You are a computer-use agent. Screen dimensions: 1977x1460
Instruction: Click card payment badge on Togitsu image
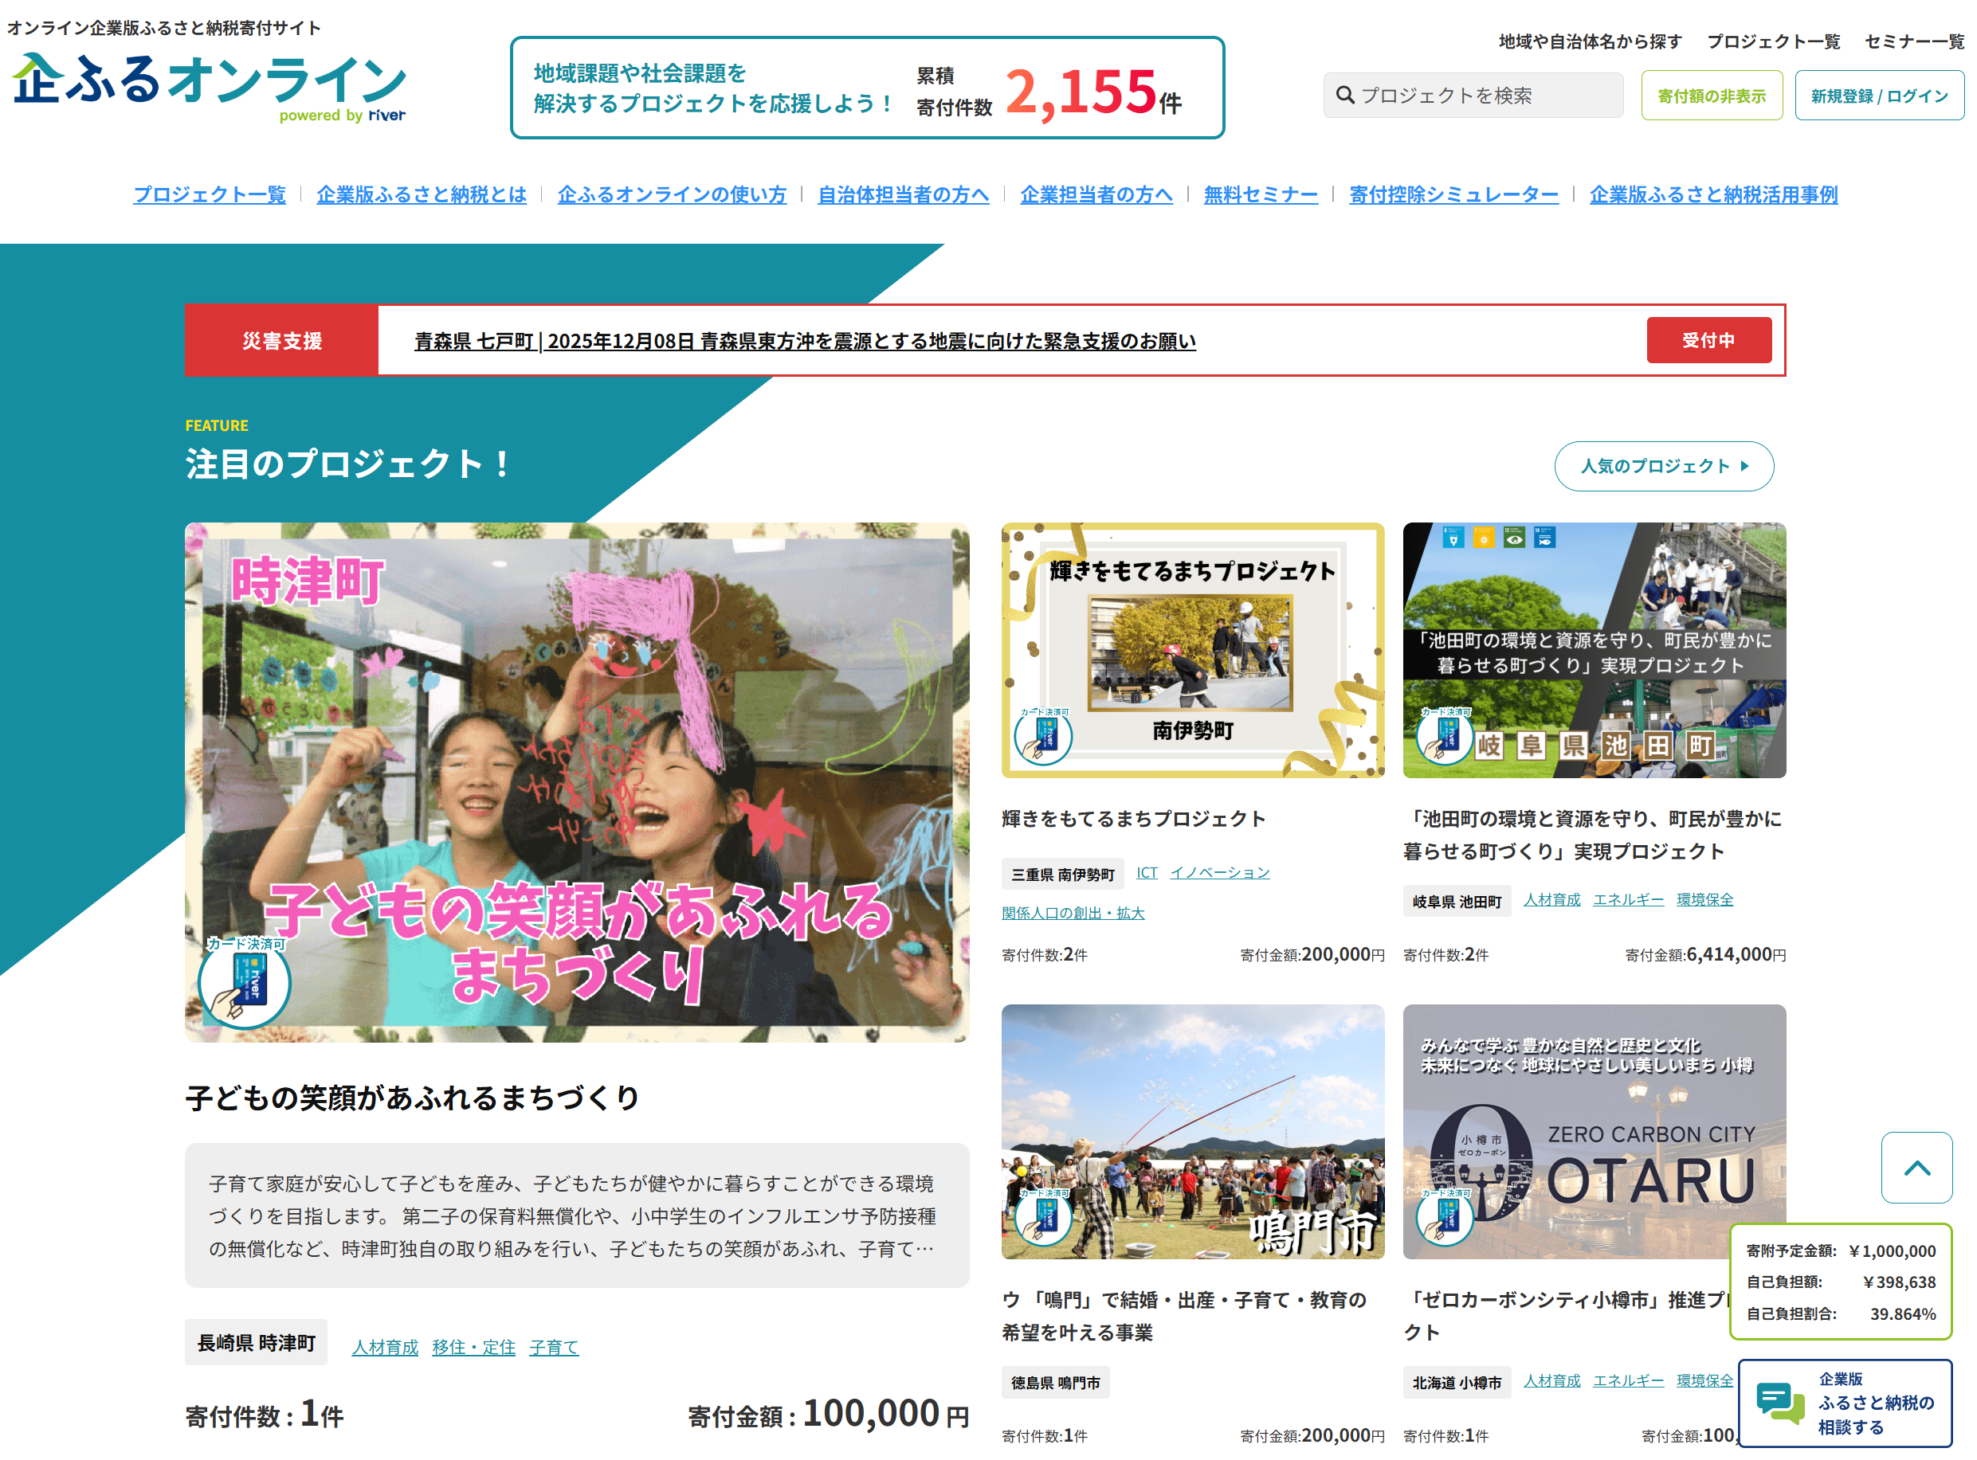(x=245, y=983)
